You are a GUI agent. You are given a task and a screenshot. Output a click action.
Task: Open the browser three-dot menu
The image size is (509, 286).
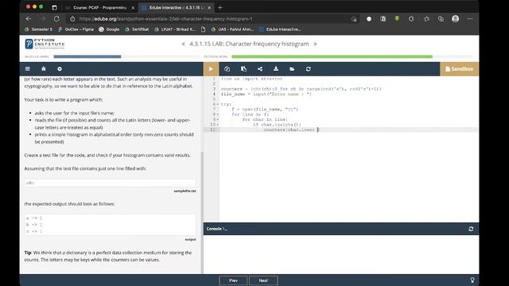tap(470, 19)
